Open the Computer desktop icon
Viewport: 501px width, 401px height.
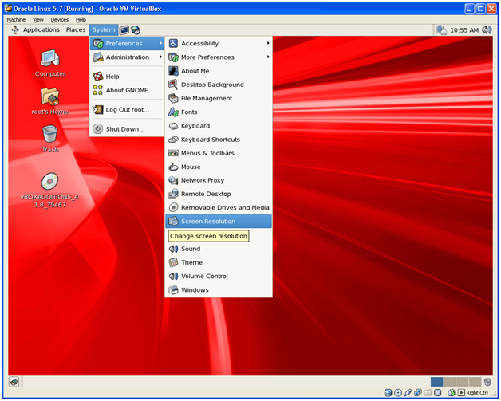(50, 64)
